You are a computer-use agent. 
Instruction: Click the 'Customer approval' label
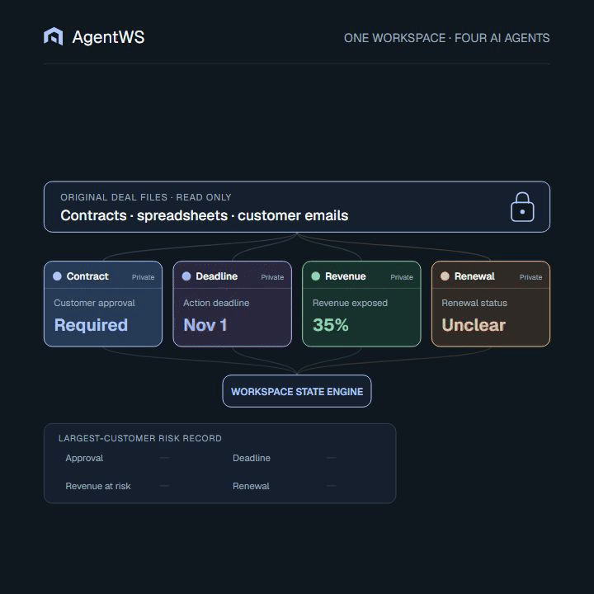point(94,303)
